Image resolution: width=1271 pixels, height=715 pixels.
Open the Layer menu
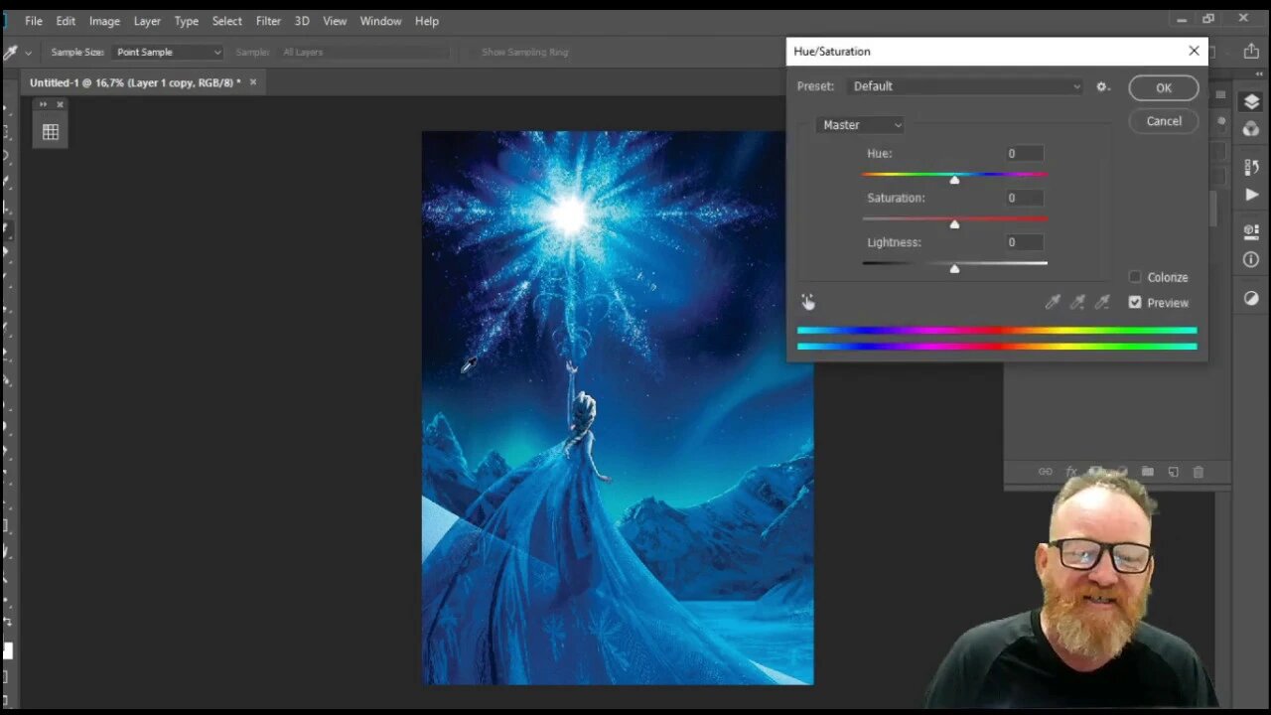coord(147,21)
